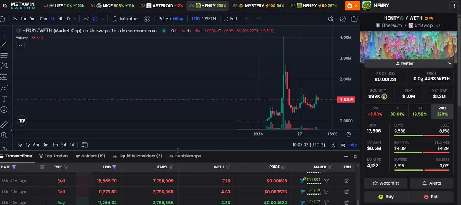The width and height of the screenshot is (461, 205).
Task: Switch chart to MCap mode
Action: (178, 19)
